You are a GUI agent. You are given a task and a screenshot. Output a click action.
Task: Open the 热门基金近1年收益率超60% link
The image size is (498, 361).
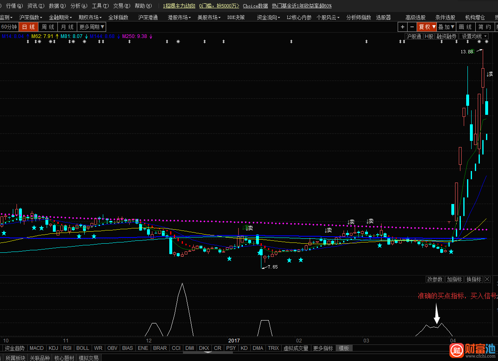[301, 6]
